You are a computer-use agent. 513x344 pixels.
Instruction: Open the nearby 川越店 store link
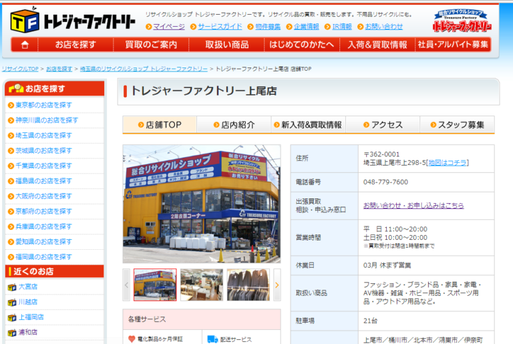[x=28, y=302]
